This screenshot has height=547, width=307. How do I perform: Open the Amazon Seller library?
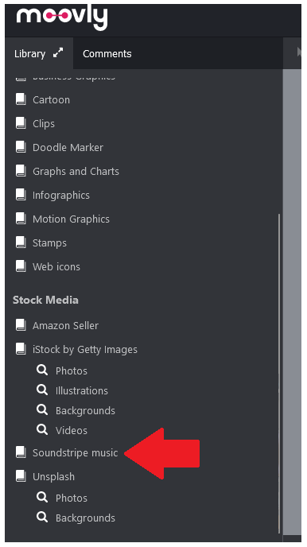tap(65, 325)
